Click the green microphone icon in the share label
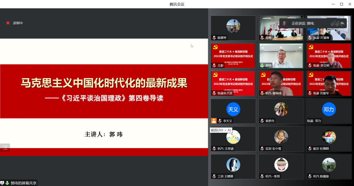 tap(7, 183)
